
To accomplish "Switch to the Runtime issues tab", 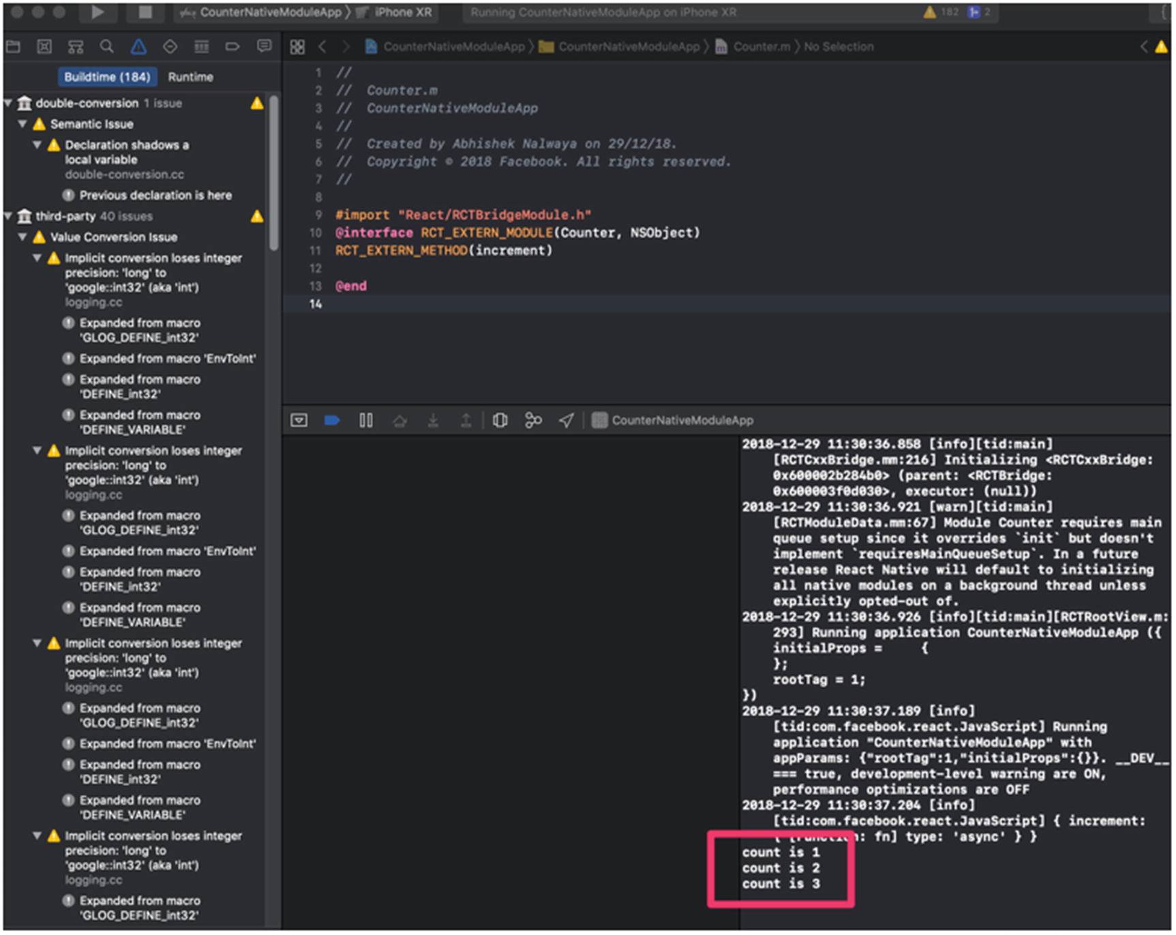I will 190,77.
